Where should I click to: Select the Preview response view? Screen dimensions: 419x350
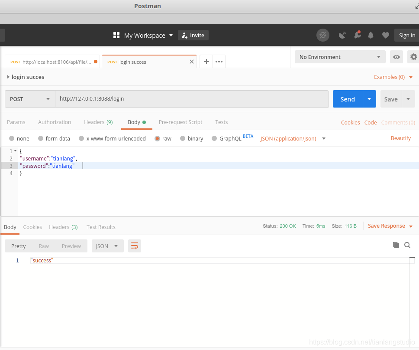tap(71, 246)
